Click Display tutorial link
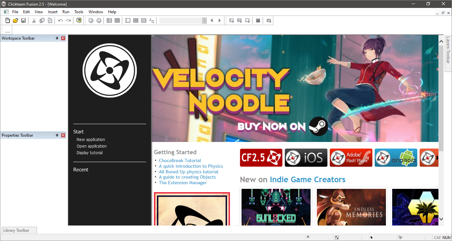Viewport: 452px width, 241px height. tap(90, 153)
